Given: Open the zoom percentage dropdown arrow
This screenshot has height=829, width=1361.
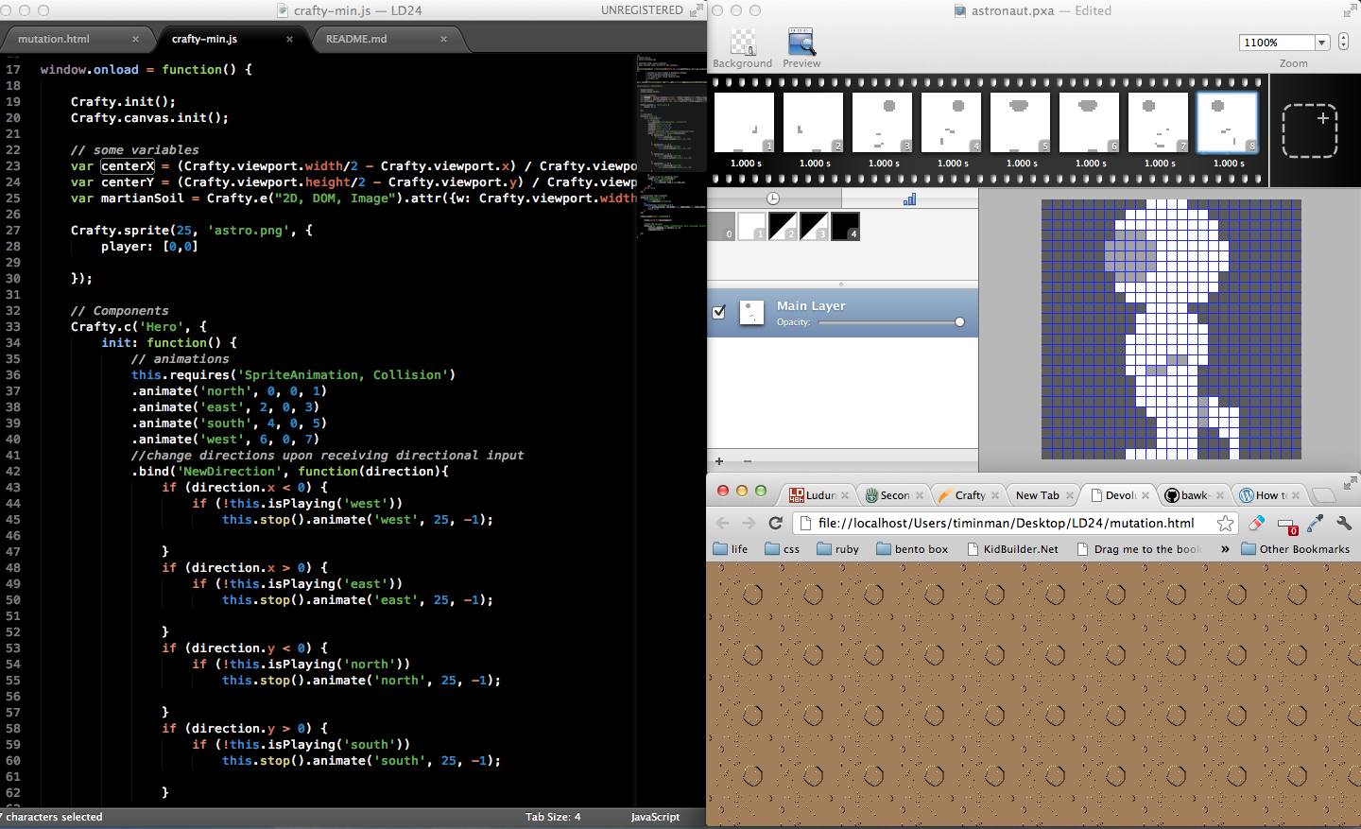Looking at the screenshot, I should 1322,43.
